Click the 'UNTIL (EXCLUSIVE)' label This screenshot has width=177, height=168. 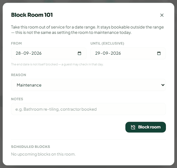click(107, 43)
